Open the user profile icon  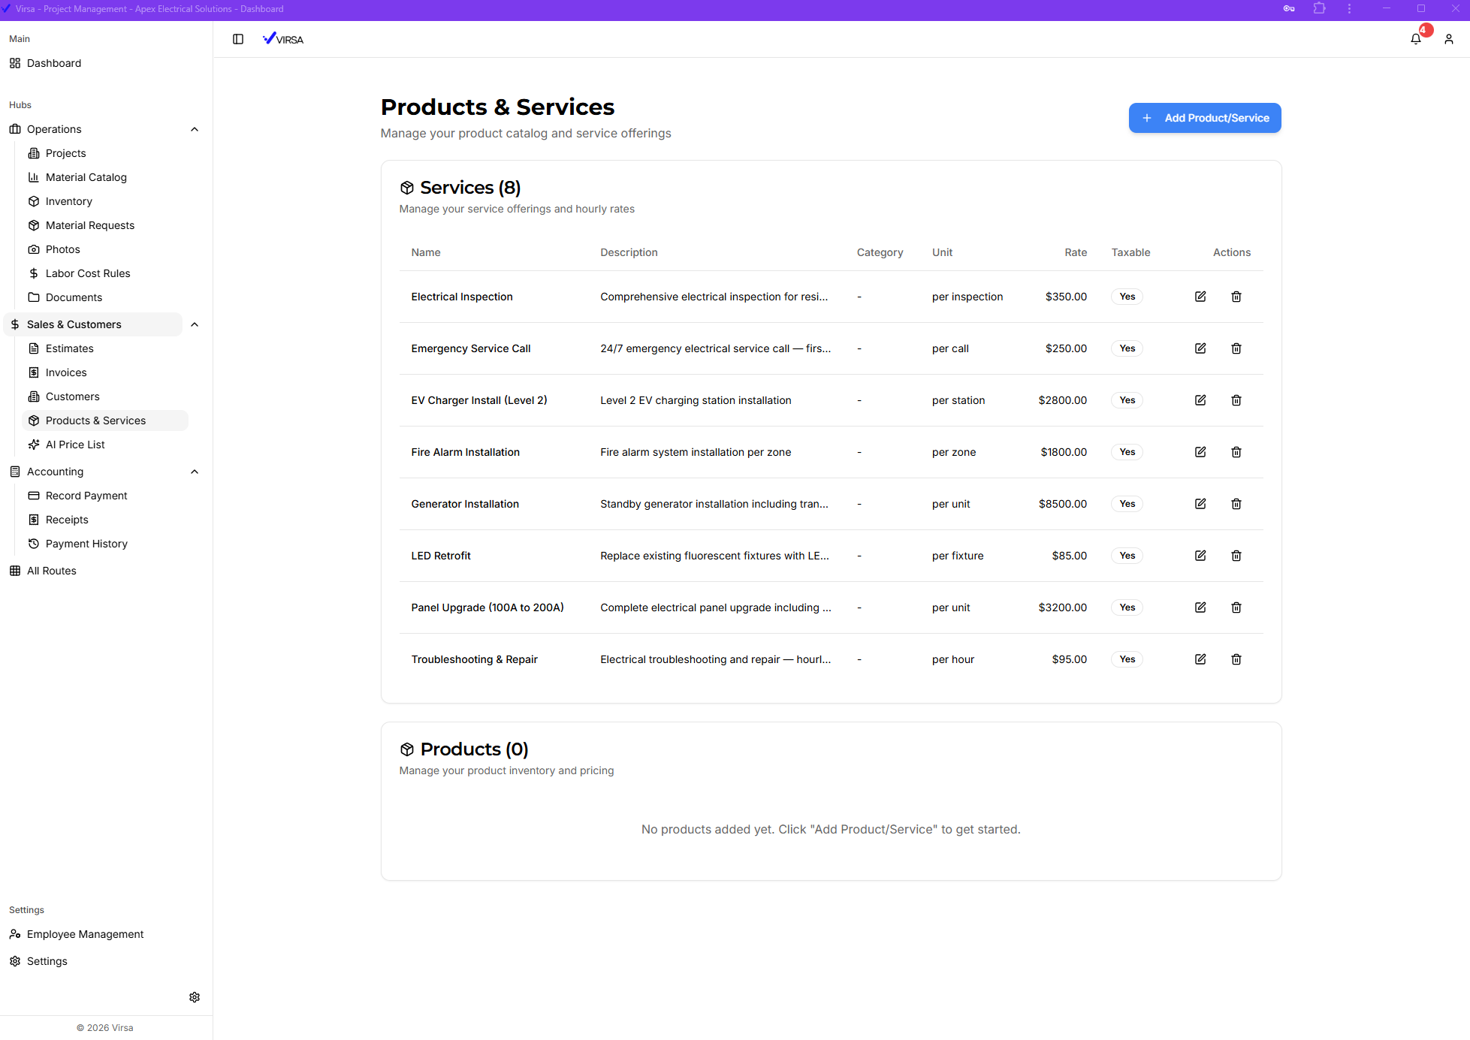click(x=1449, y=39)
